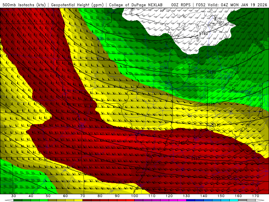Select the dark gray 160-165 kt swatch
The image size is (269, 202).
[x=242, y=200]
